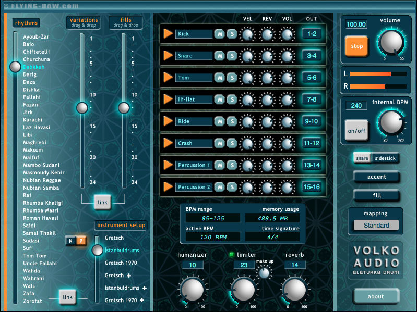417x312 pixels.
Task: Toggle internal BPM on/off
Action: pos(356,130)
